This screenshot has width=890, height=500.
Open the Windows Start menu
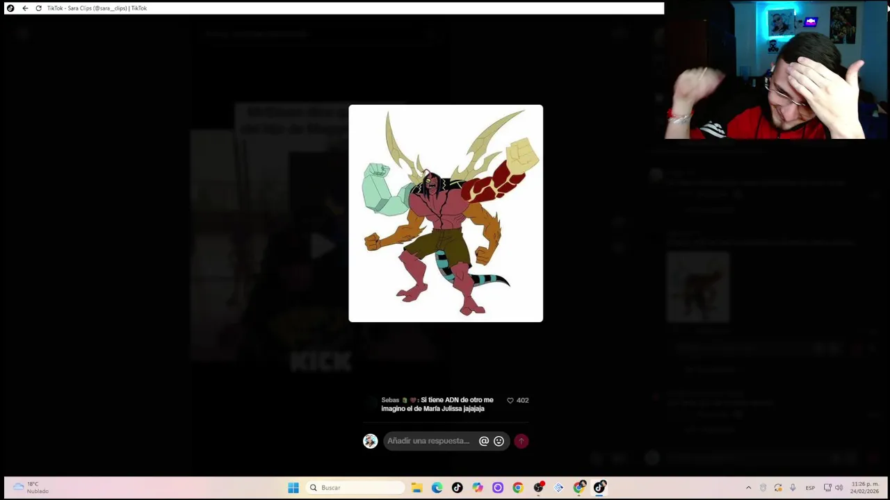[293, 487]
